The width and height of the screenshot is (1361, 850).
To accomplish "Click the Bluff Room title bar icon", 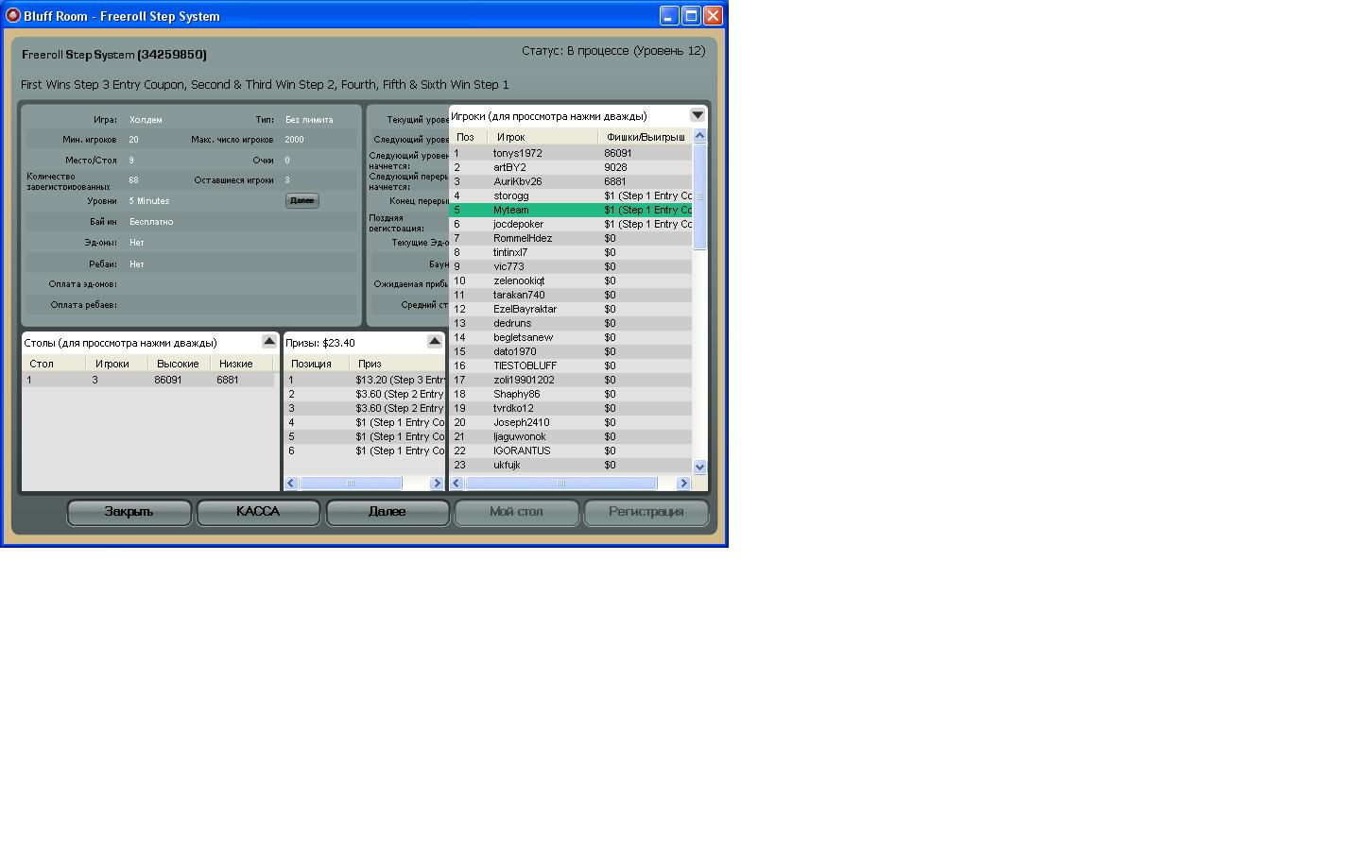I will (x=13, y=15).
